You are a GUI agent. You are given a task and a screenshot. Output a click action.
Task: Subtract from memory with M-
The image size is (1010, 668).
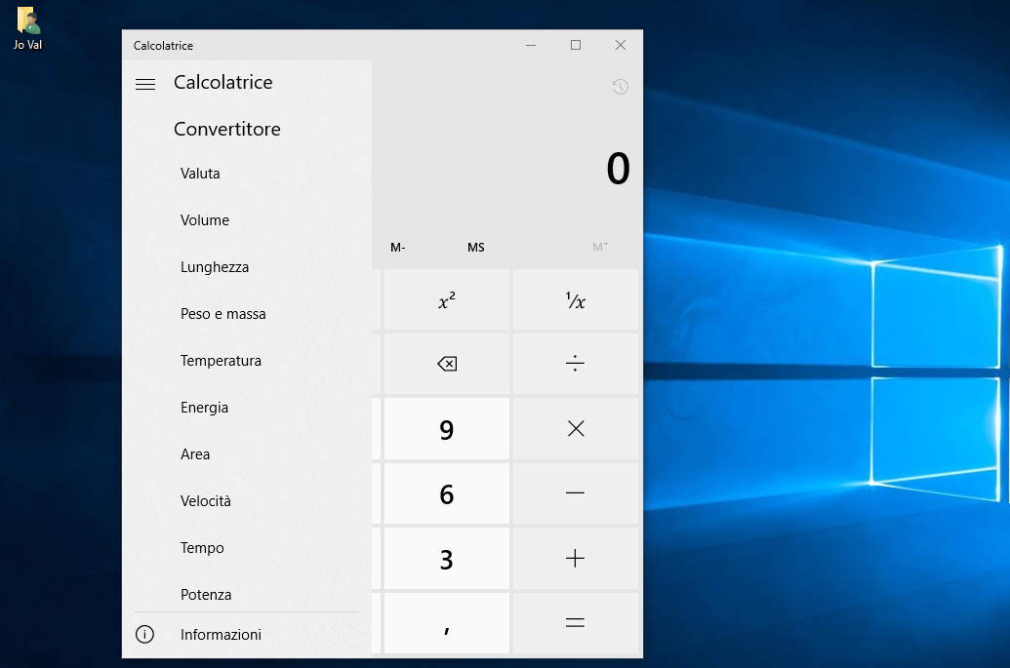tap(397, 247)
